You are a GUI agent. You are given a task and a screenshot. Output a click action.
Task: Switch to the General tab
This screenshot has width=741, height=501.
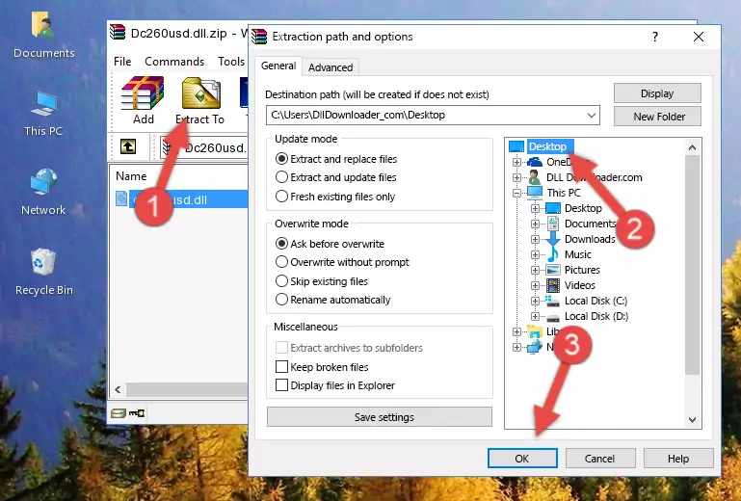pos(278,66)
